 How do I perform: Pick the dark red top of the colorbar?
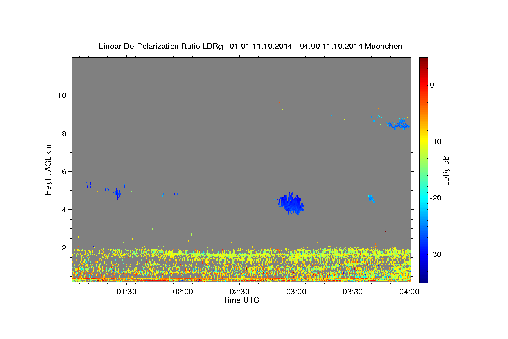point(423,60)
